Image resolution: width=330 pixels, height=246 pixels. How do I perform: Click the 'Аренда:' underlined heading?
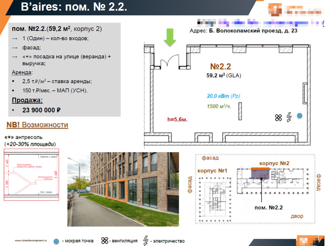click(x=22, y=73)
